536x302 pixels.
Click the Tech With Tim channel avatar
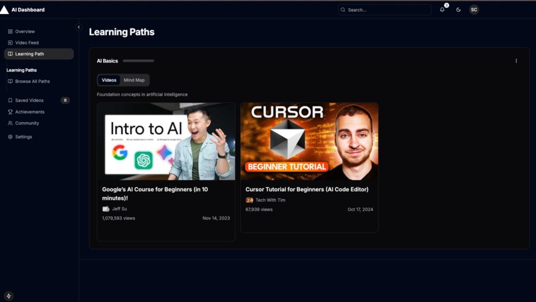click(249, 200)
